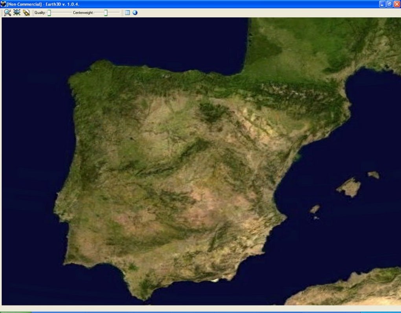The height and width of the screenshot is (313, 401).
Task: Click Mallorca island on the satellite map
Action: 349,188
